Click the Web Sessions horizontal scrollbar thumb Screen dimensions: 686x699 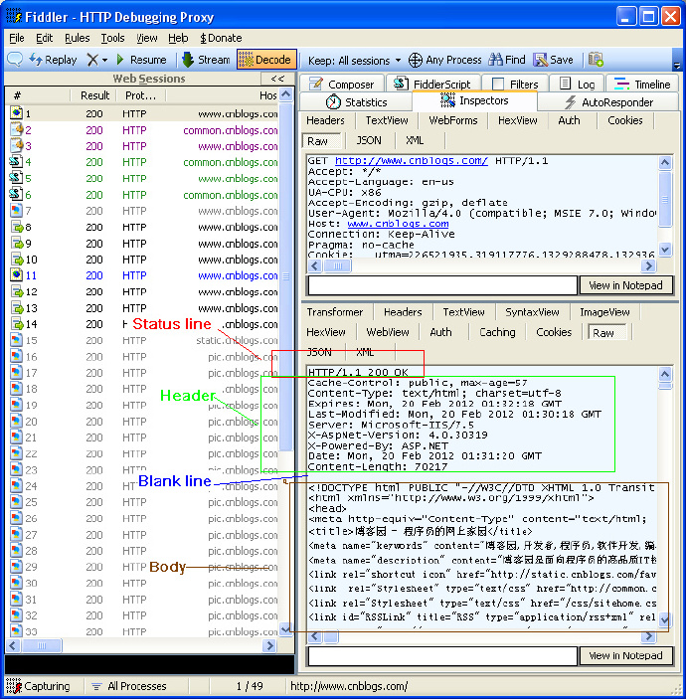tap(42, 645)
